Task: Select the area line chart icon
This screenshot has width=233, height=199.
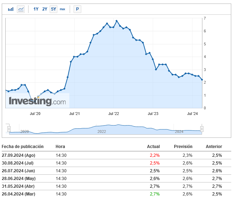Action: point(21,9)
